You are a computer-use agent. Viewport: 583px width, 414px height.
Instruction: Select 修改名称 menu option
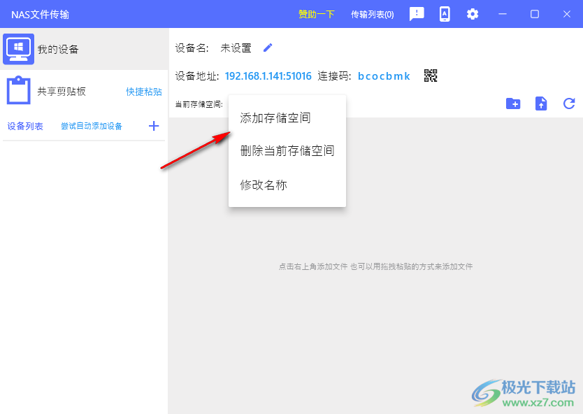tap(264, 185)
